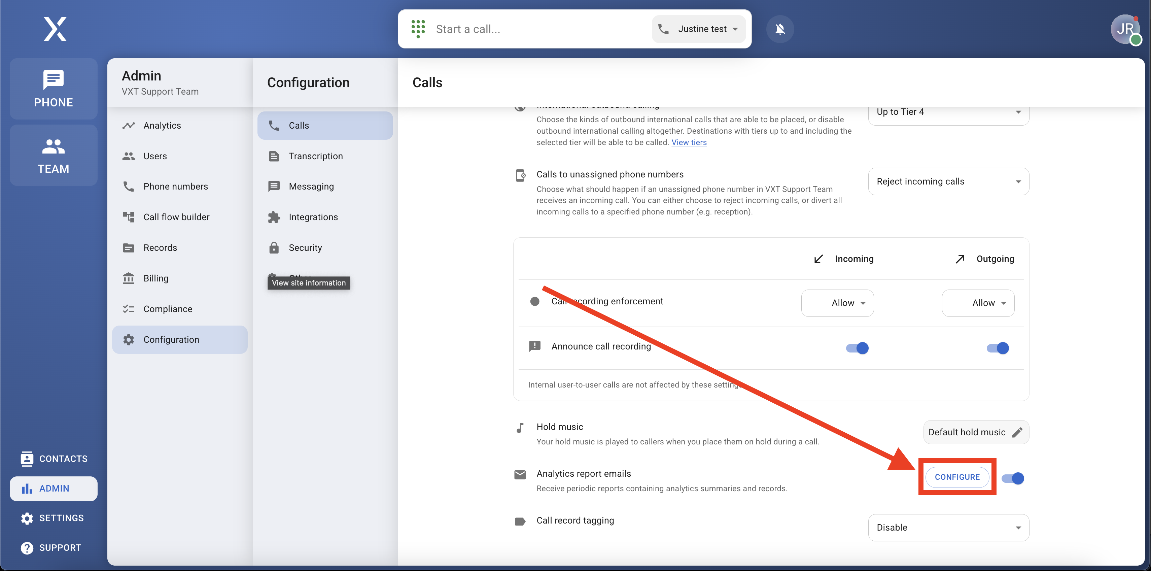Image resolution: width=1151 pixels, height=571 pixels.
Task: Toggle Analytics report emails switch
Action: pyautogui.click(x=1012, y=478)
